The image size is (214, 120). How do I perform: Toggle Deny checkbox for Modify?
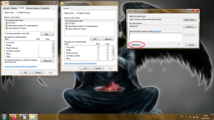108,50
